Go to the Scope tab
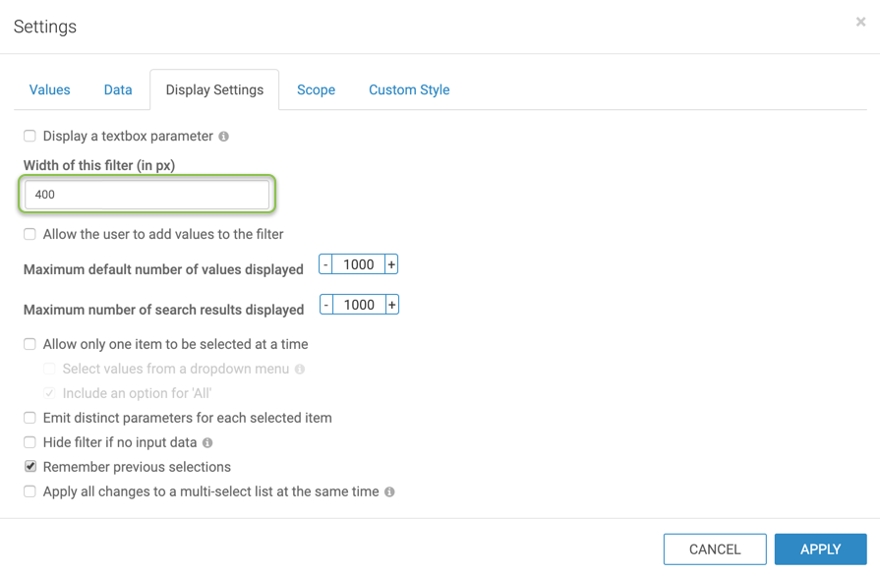Viewport: 880px width, 575px height. (x=316, y=89)
